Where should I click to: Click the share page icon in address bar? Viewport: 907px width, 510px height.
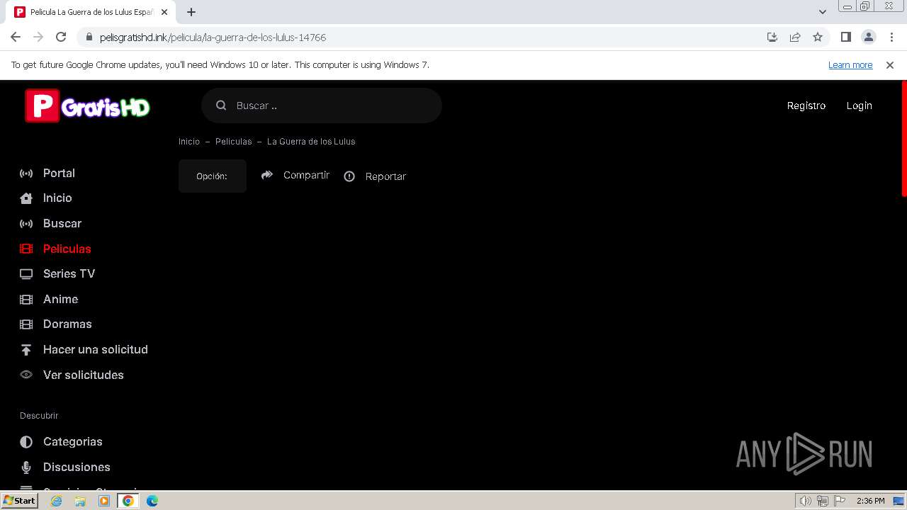click(795, 37)
